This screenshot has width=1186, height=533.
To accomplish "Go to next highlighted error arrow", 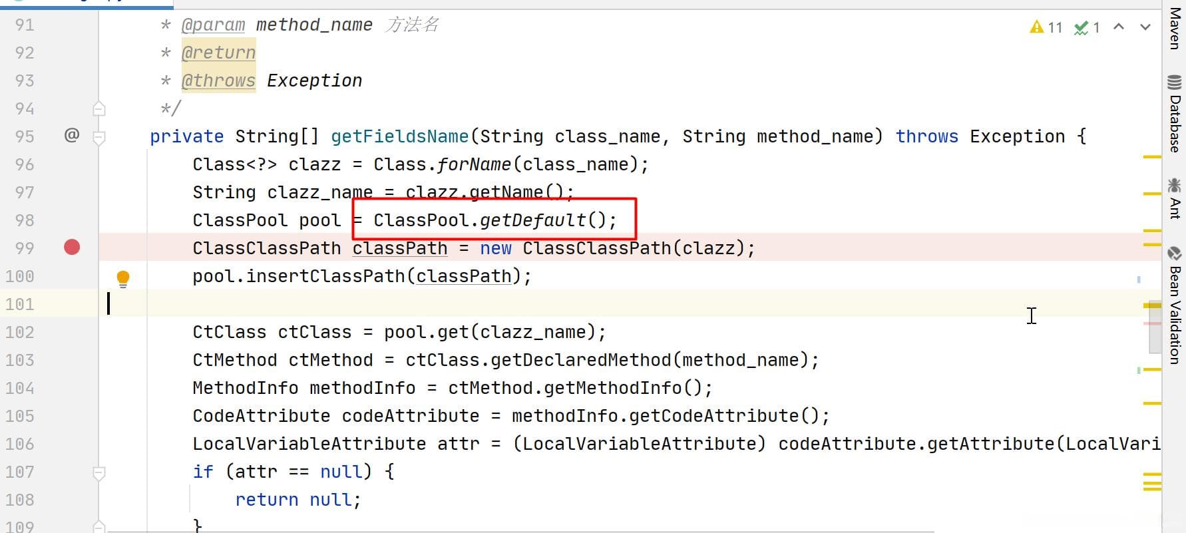I will 1145,27.
